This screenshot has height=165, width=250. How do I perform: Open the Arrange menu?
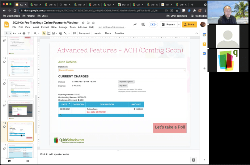click(63, 27)
